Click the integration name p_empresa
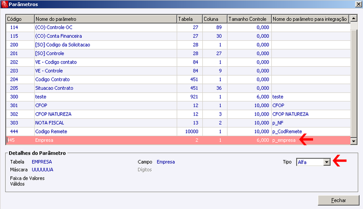The image size is (363, 209). tap(284, 141)
